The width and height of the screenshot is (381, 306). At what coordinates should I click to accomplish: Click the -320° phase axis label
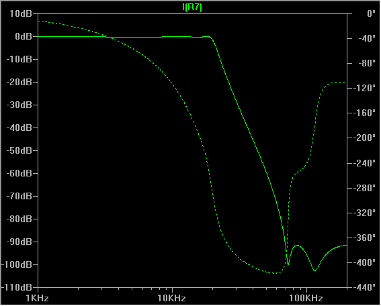[x=365, y=213]
